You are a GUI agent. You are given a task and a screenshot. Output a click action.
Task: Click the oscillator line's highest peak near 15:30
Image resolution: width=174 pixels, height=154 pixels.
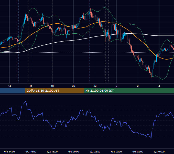(26, 101)
